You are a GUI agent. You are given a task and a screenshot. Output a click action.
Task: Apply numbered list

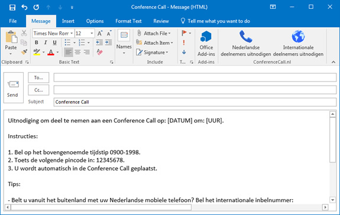[x=82, y=43]
